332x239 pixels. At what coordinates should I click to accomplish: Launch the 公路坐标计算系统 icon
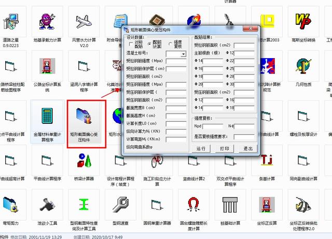[x=47, y=66]
